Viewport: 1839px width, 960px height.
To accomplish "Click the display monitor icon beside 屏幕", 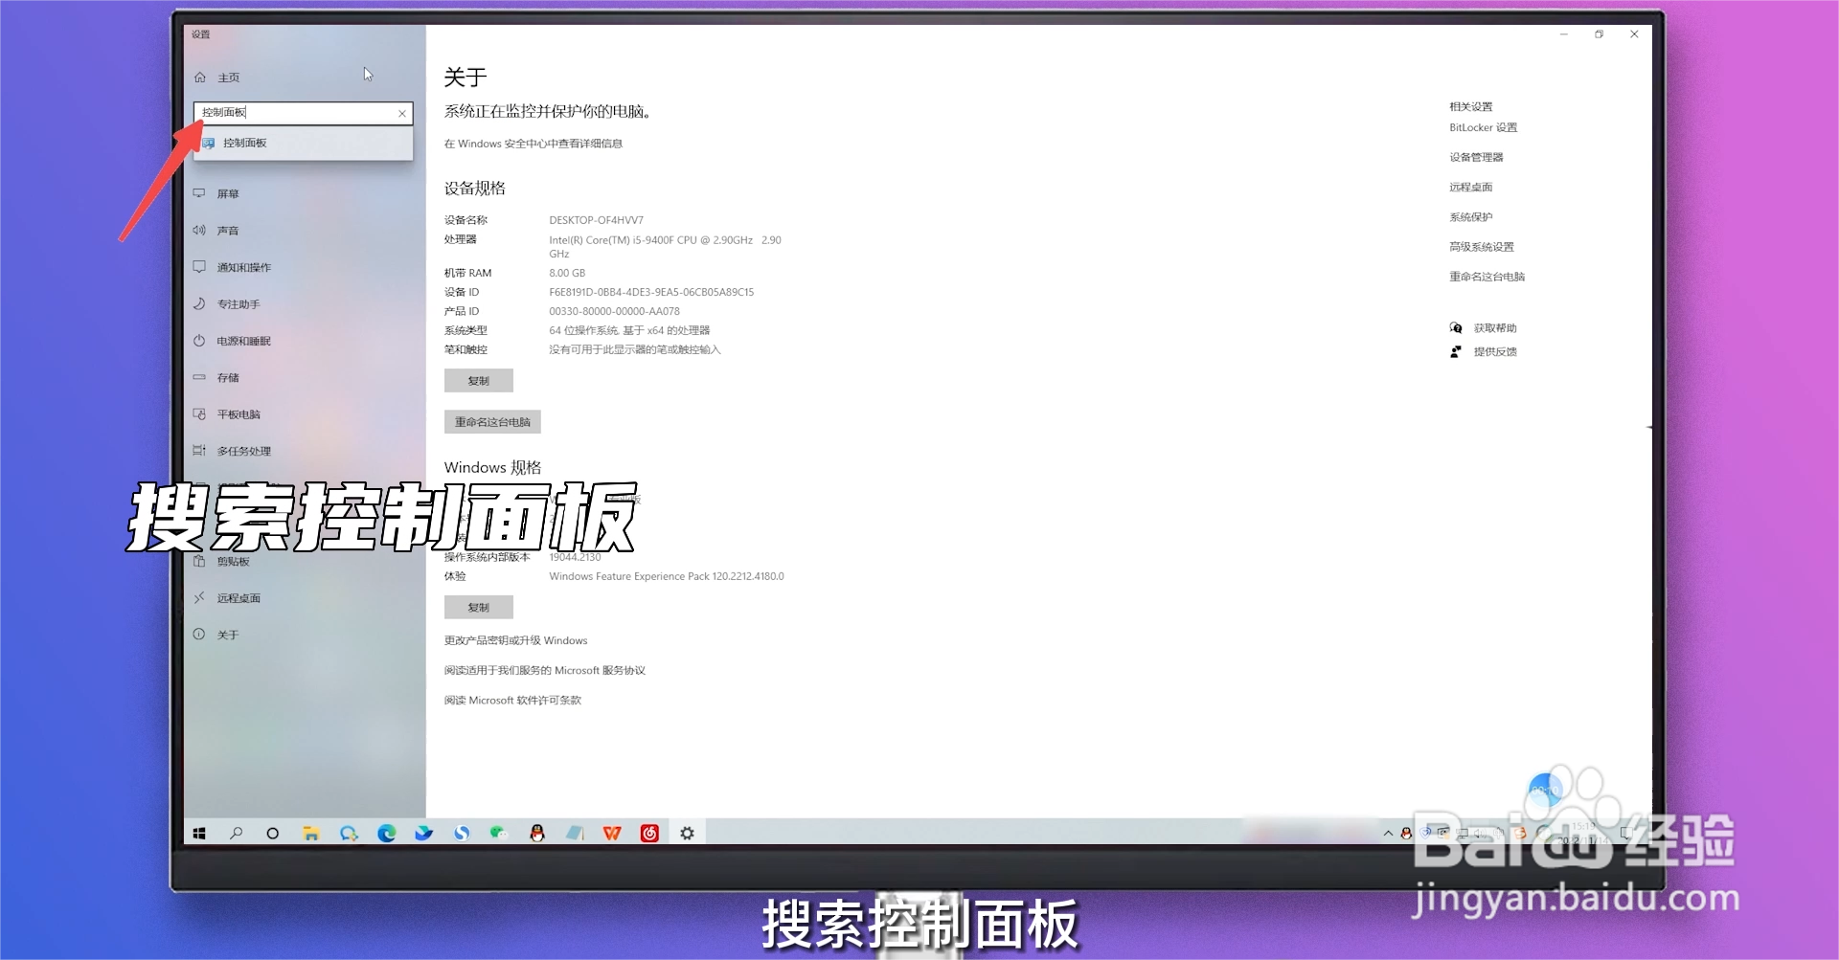I will coord(199,193).
